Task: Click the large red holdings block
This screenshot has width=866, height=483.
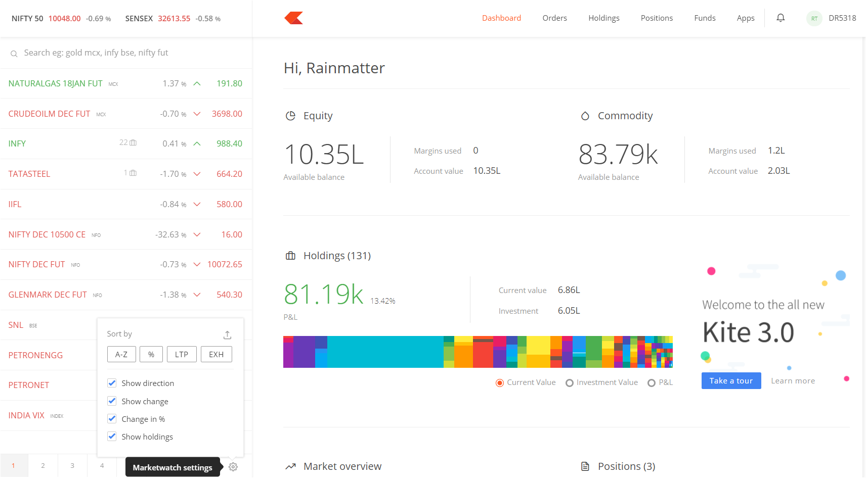Action: coord(483,355)
